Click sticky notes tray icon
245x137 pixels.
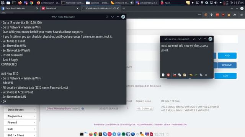188,3
